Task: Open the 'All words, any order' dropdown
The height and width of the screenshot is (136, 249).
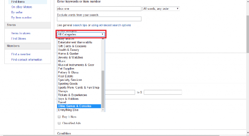Action: click(x=161, y=9)
